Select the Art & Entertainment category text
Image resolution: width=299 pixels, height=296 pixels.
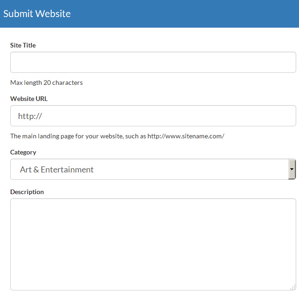click(57, 170)
